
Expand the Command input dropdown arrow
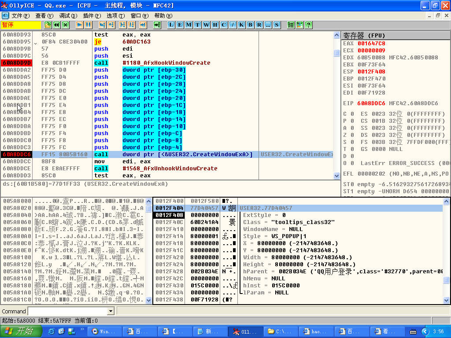point(111,311)
